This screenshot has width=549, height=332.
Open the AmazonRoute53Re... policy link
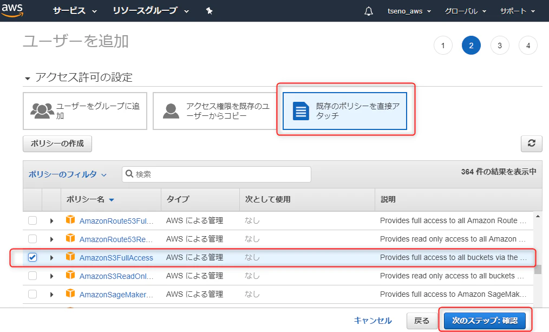pyautogui.click(x=116, y=239)
